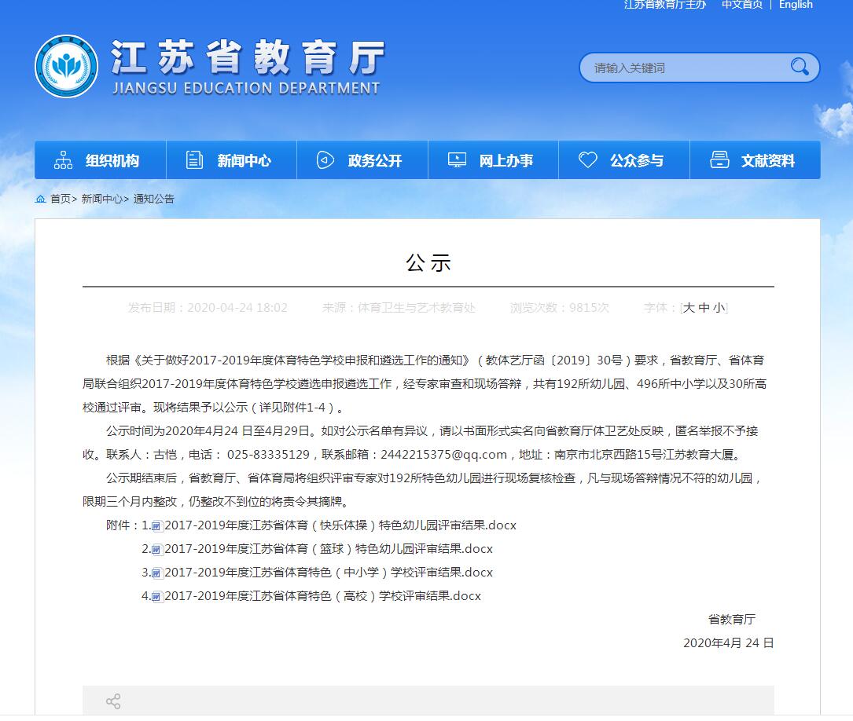
Task: Click the 政务公开 circular arrow icon
Action: 325,159
